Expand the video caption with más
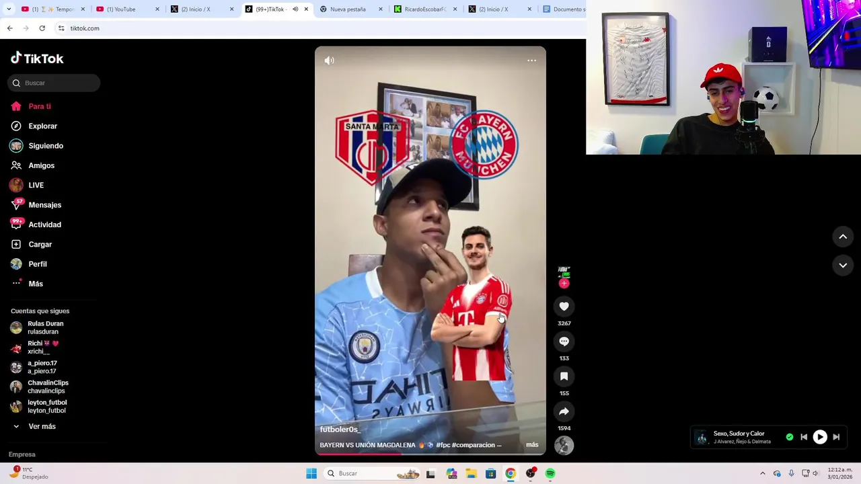The height and width of the screenshot is (484, 861). pos(532,445)
